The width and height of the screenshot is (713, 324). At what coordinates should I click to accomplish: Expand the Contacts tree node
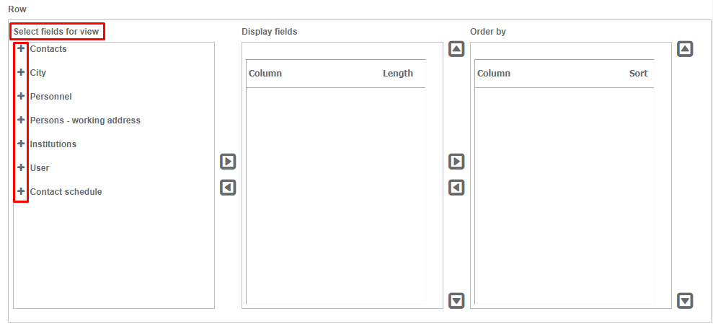pyautogui.click(x=21, y=48)
